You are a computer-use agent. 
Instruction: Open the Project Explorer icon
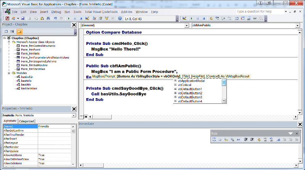(x=94, y=18)
